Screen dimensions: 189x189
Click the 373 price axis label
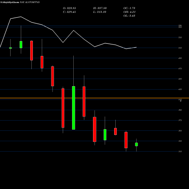(180, 121)
